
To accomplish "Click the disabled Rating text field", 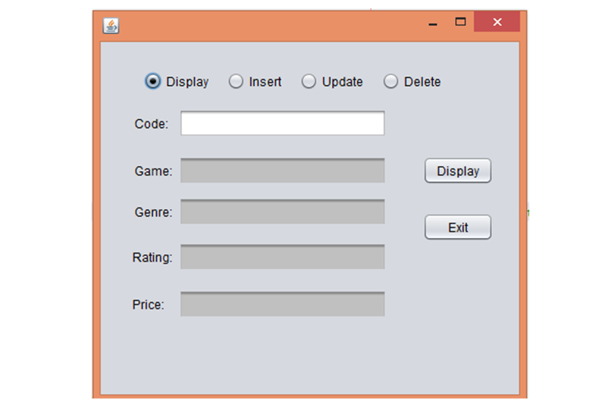I will pos(282,257).
